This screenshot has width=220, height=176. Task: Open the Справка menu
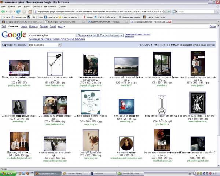[x=62, y=6]
